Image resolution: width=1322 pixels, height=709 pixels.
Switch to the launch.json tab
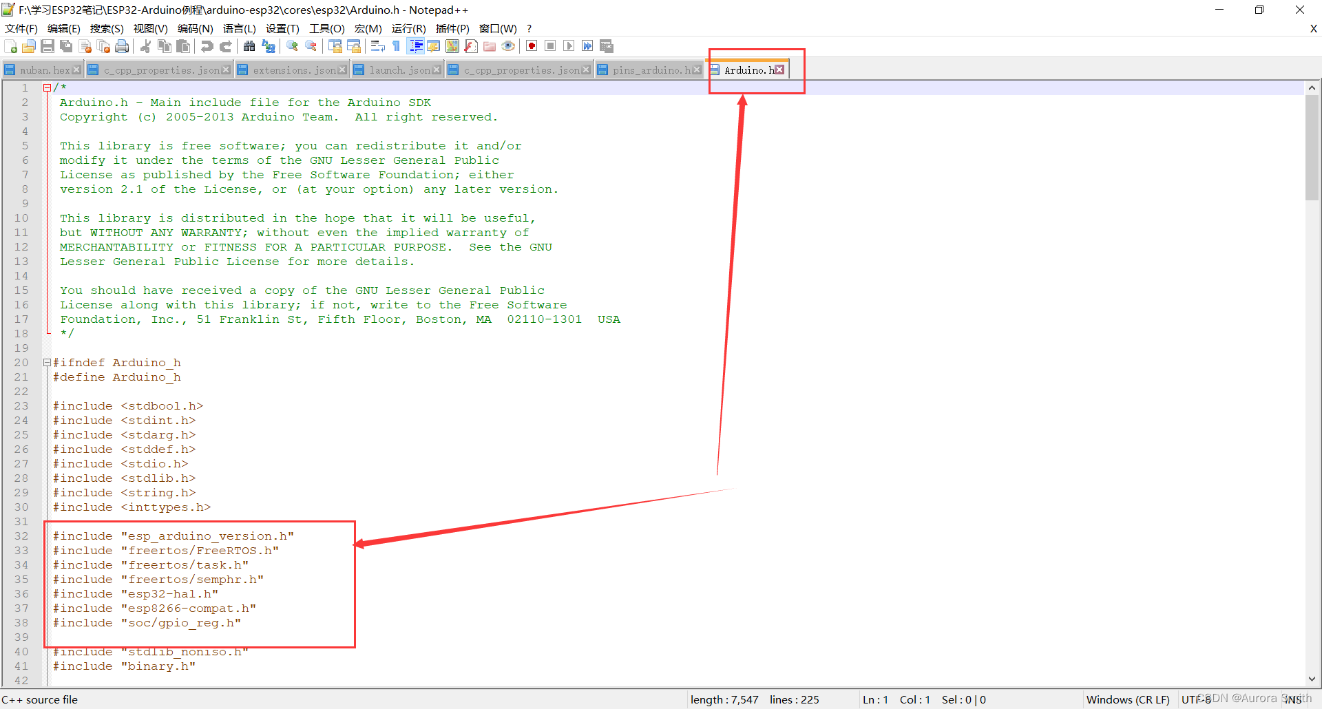coord(397,70)
